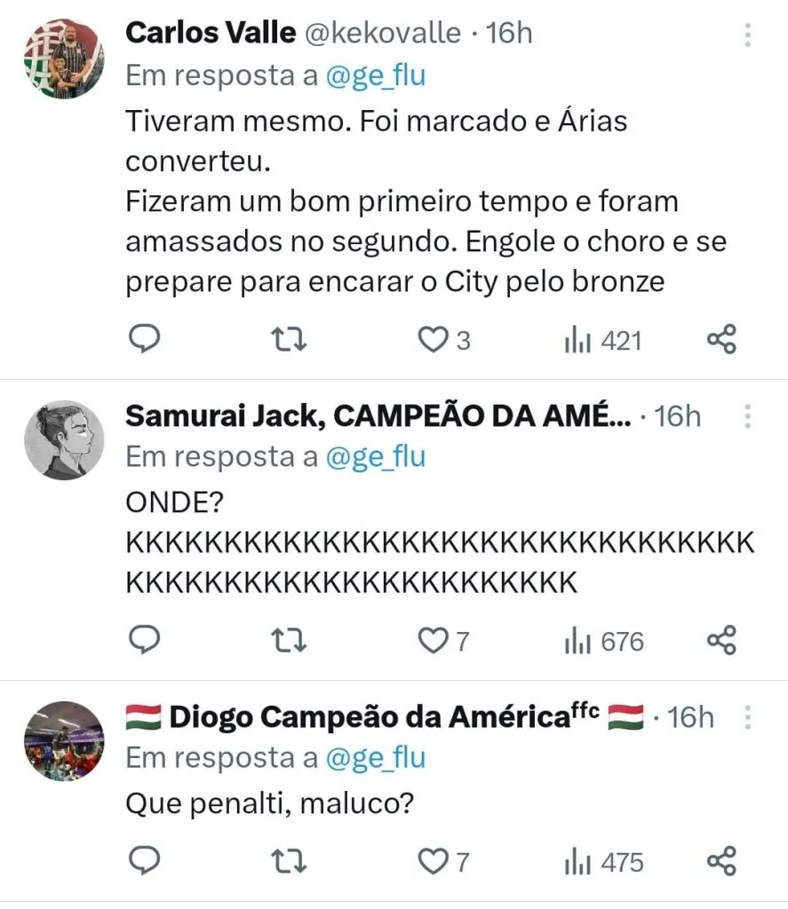Share Diogo's tweet
The height and width of the screenshot is (909, 788).
click(x=721, y=860)
